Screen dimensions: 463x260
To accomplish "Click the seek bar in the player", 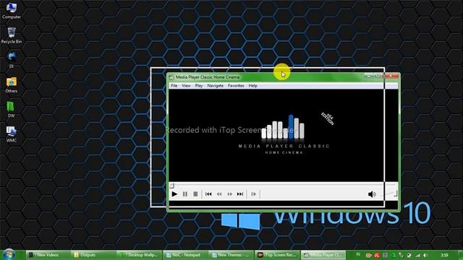I will (x=284, y=186).
